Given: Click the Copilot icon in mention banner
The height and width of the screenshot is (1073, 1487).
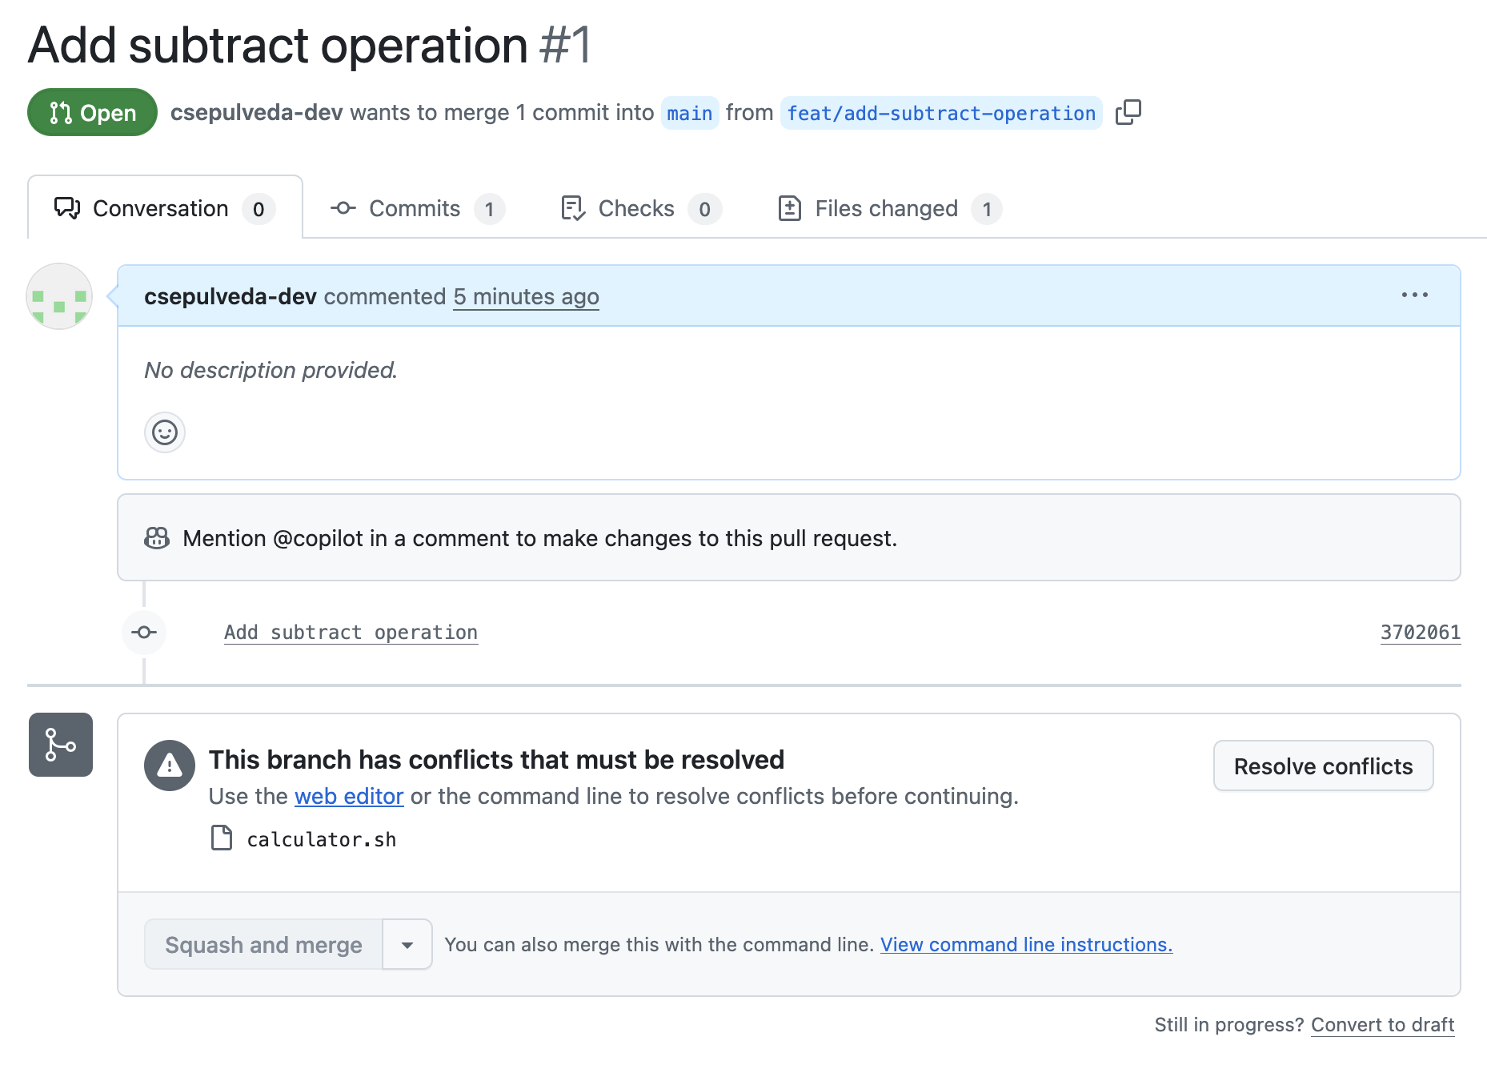Looking at the screenshot, I should point(157,538).
